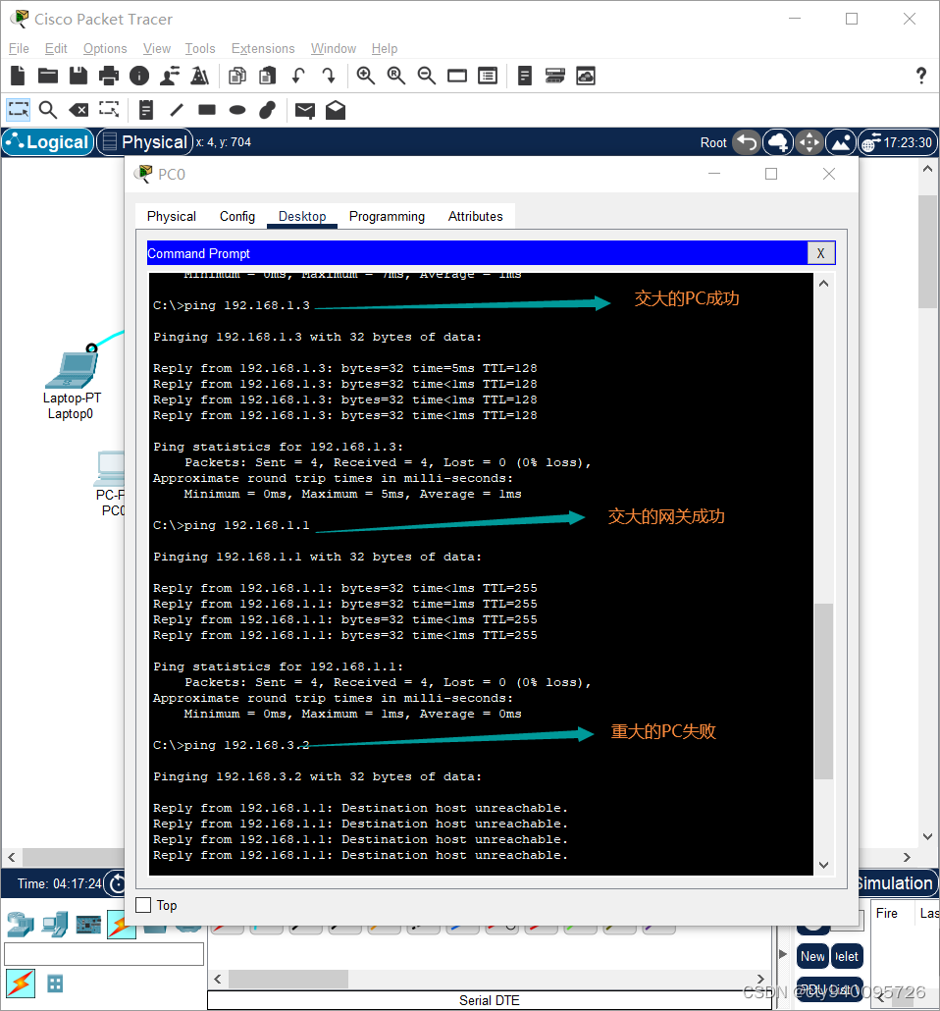940x1011 pixels.
Task: Select the Draw Rectangle tool
Action: pyautogui.click(x=207, y=110)
